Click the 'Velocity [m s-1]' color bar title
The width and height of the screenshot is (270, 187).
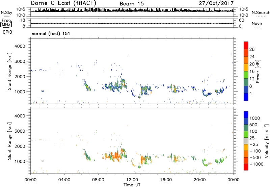[267, 141]
